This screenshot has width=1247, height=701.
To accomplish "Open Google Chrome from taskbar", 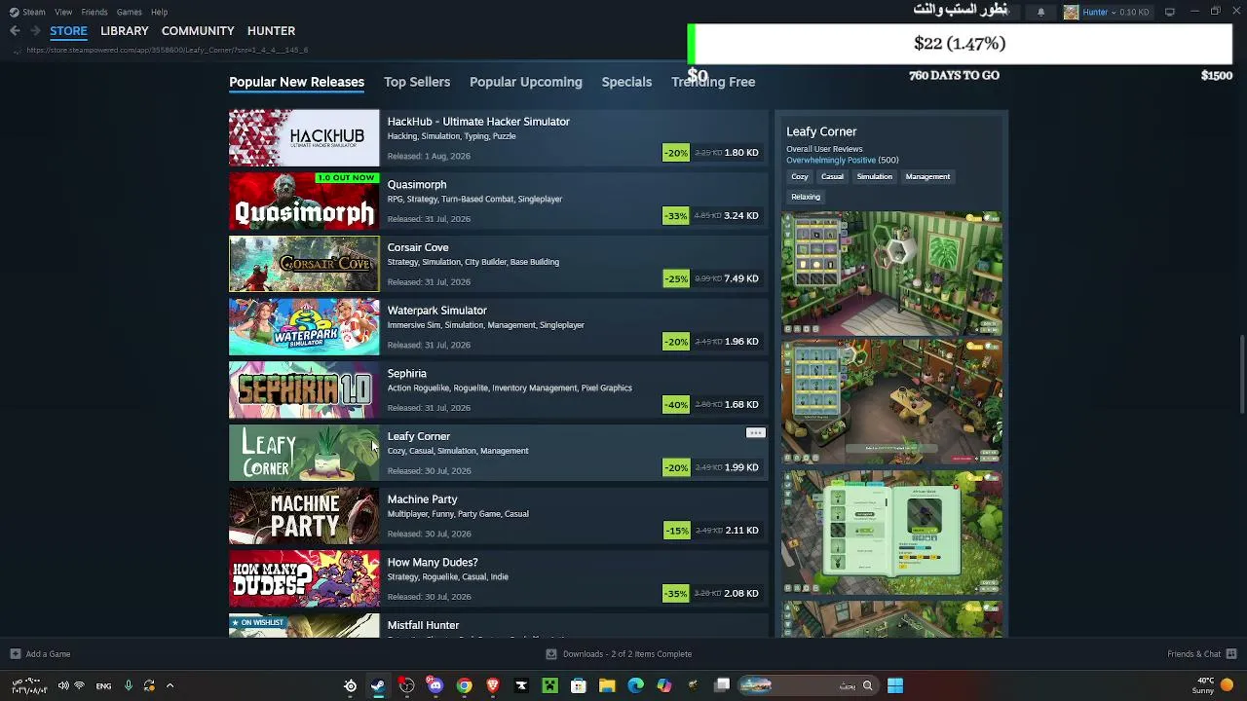I will pyautogui.click(x=464, y=685).
